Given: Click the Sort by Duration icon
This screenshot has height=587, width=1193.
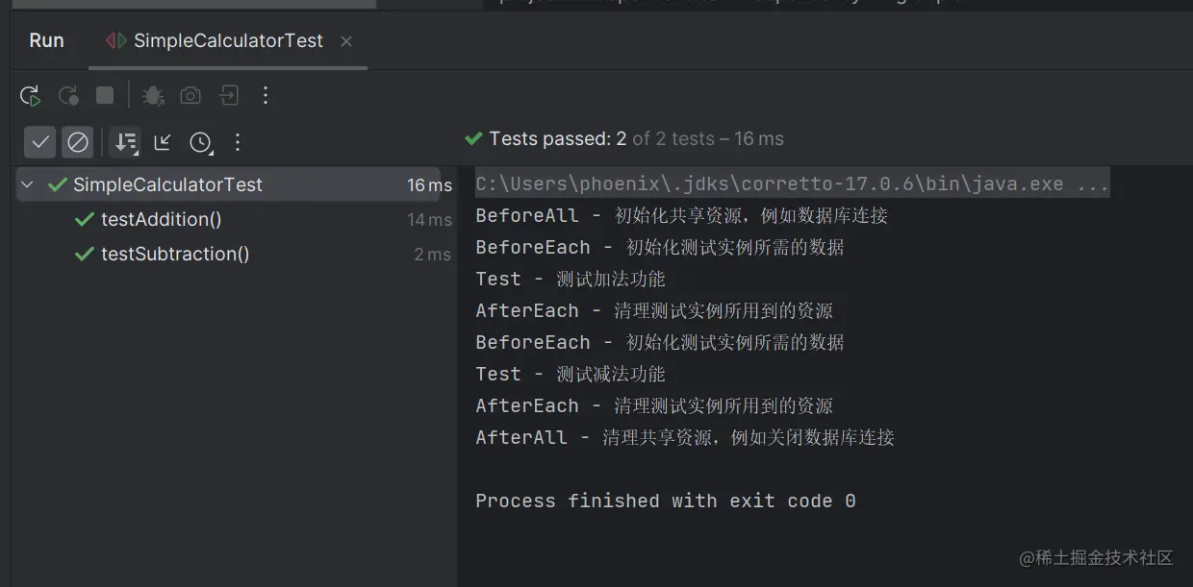Looking at the screenshot, I should click(x=123, y=142).
